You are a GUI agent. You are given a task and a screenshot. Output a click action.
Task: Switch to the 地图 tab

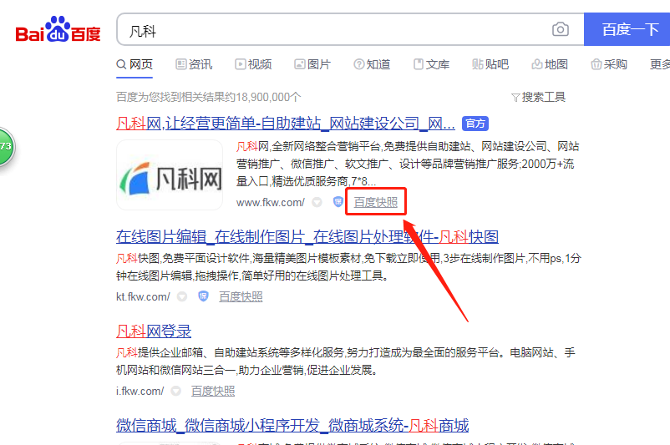pyautogui.click(x=550, y=64)
